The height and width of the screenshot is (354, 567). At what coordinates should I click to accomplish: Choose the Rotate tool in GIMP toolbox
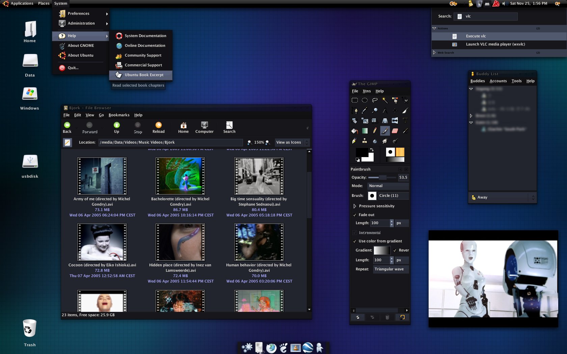(355, 121)
